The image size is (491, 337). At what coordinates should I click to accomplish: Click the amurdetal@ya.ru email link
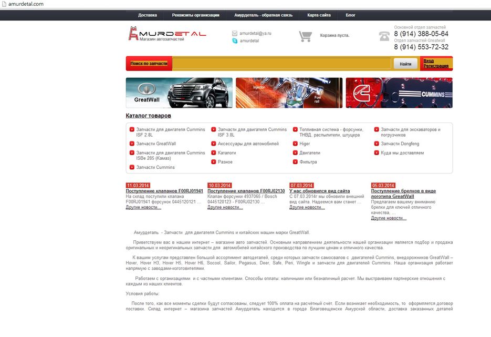click(256, 33)
